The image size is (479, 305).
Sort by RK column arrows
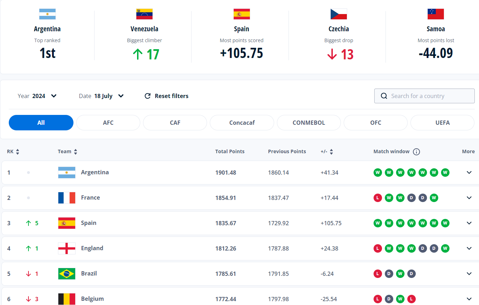pos(18,152)
